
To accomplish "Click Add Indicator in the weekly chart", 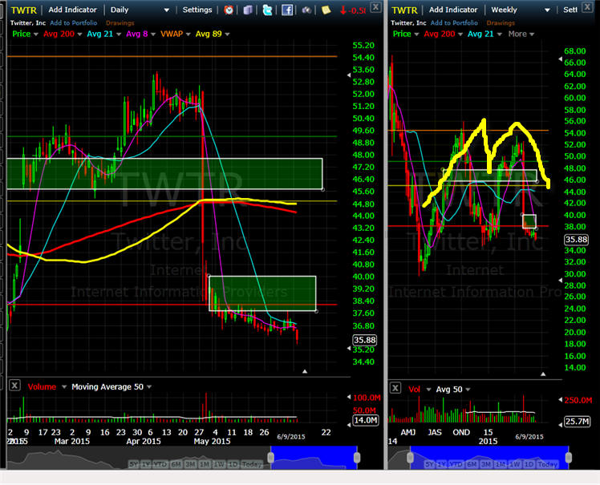I will pos(453,10).
